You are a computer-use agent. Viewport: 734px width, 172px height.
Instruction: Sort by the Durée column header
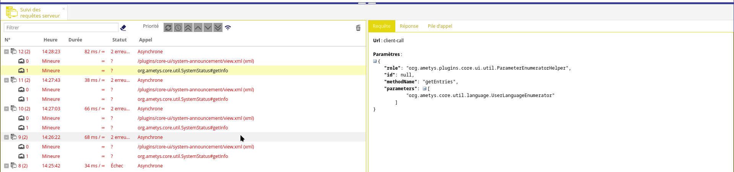75,40
